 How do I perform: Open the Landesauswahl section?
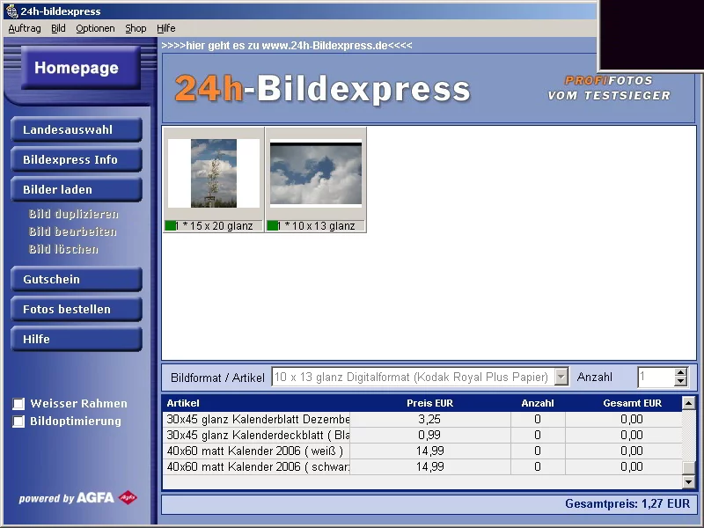(77, 129)
